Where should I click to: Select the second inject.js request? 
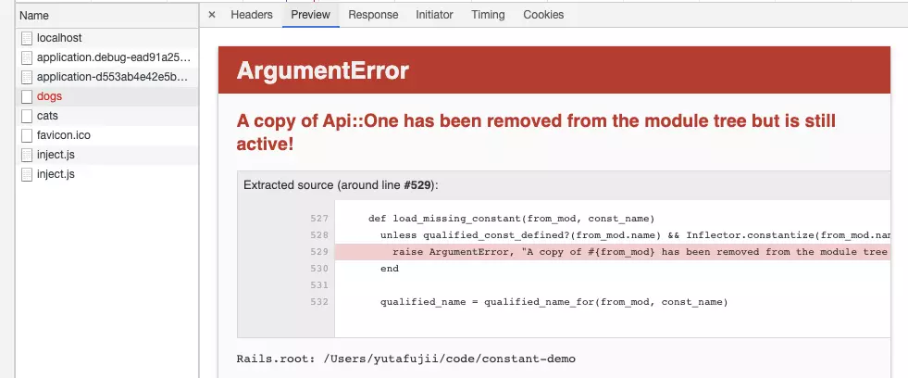[107, 174]
